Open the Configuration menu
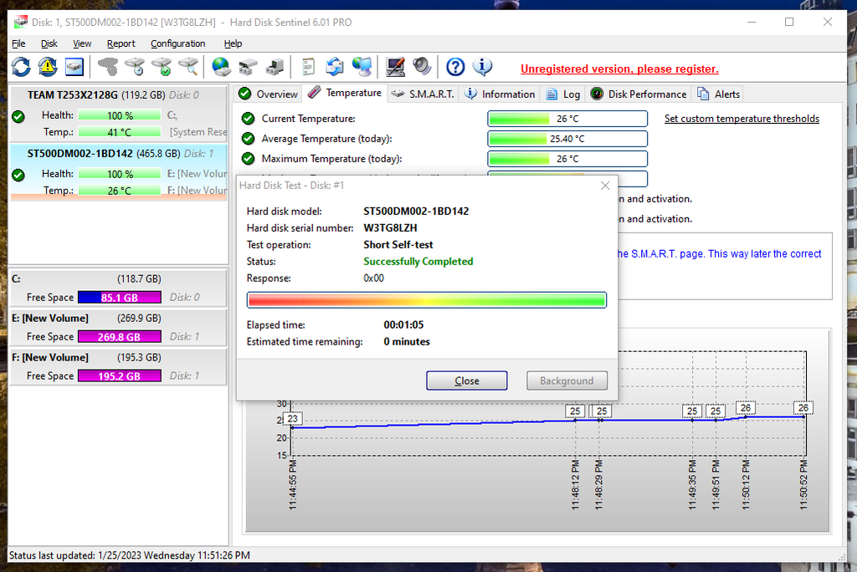This screenshot has width=857, height=572. click(x=177, y=43)
